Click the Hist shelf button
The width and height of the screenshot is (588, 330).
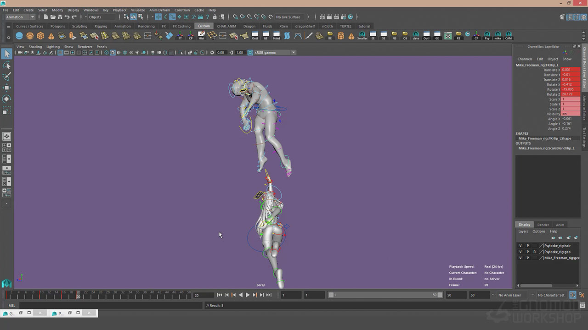[201, 36]
